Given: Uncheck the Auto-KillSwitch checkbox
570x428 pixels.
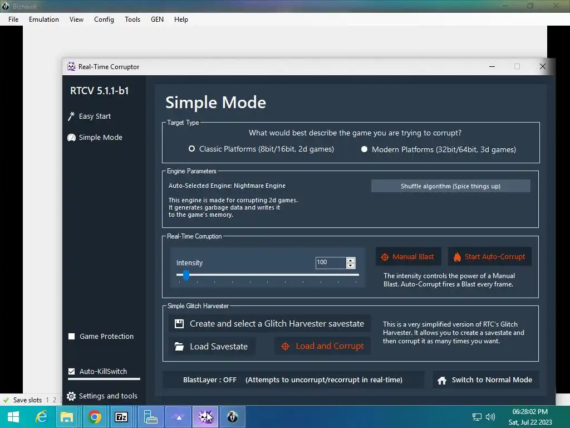Looking at the screenshot, I should (72, 371).
